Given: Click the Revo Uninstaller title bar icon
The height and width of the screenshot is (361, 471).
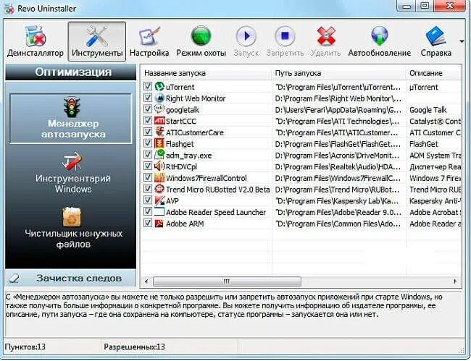Looking at the screenshot, I should pos(9,9).
